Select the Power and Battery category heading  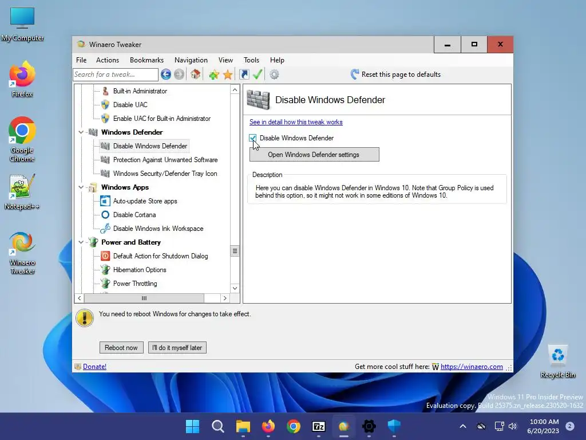point(131,242)
